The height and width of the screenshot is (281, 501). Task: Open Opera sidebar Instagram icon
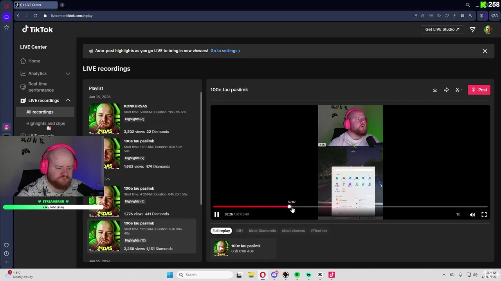6,127
